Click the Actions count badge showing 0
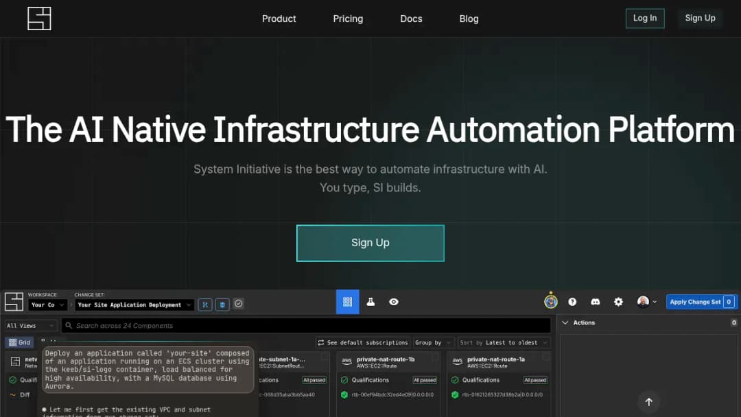 [x=733, y=322]
